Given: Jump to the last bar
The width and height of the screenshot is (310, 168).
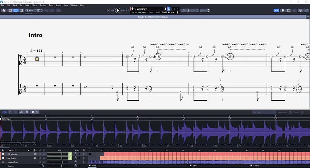Looking at the screenshot, I should [x=127, y=10].
